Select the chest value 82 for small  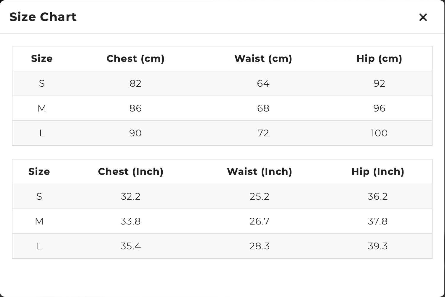pyautogui.click(x=135, y=83)
